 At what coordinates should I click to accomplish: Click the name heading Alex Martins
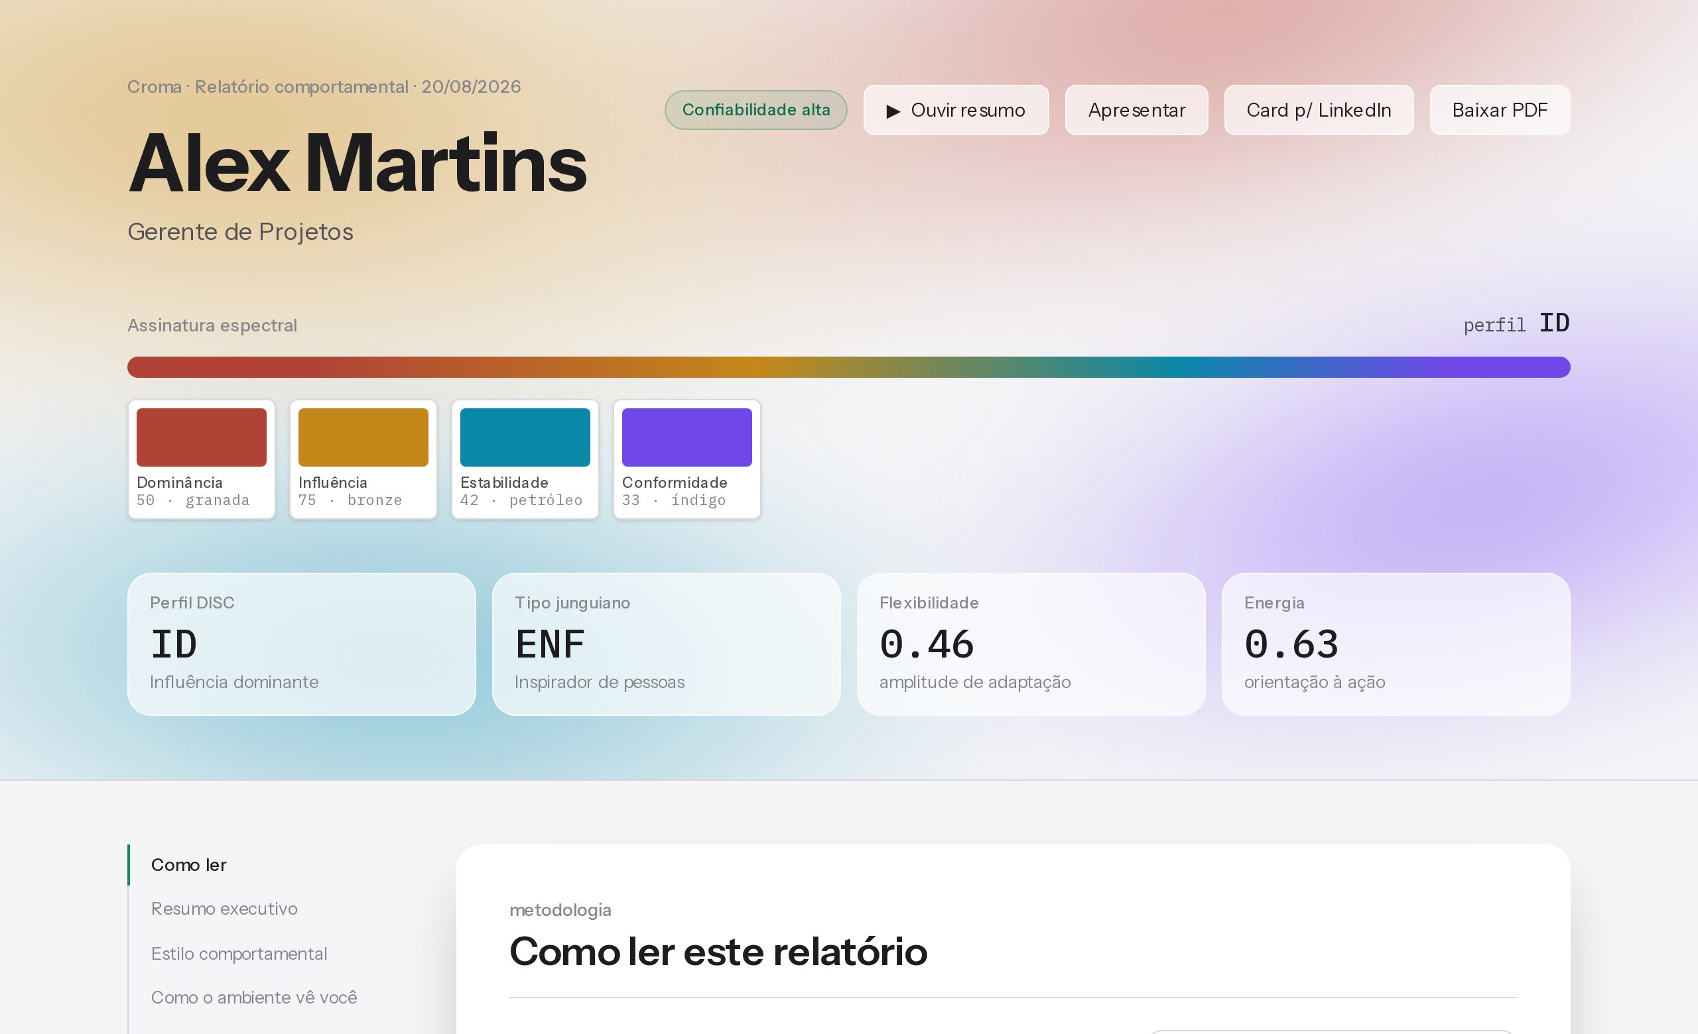point(357,164)
